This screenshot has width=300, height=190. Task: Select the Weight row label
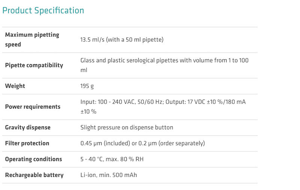[15, 86]
